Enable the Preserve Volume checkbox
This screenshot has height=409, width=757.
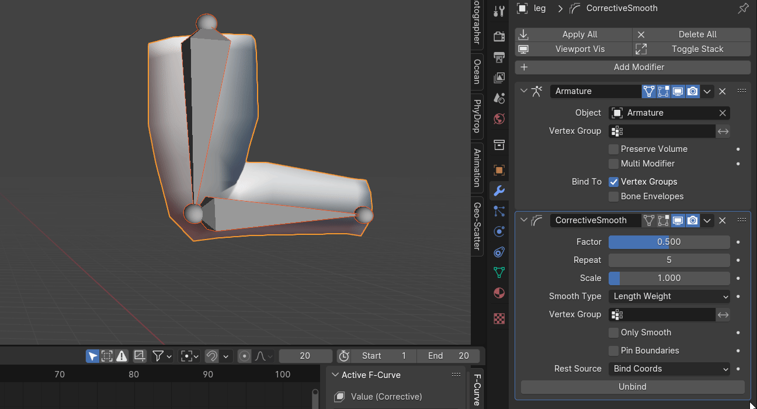click(613, 149)
